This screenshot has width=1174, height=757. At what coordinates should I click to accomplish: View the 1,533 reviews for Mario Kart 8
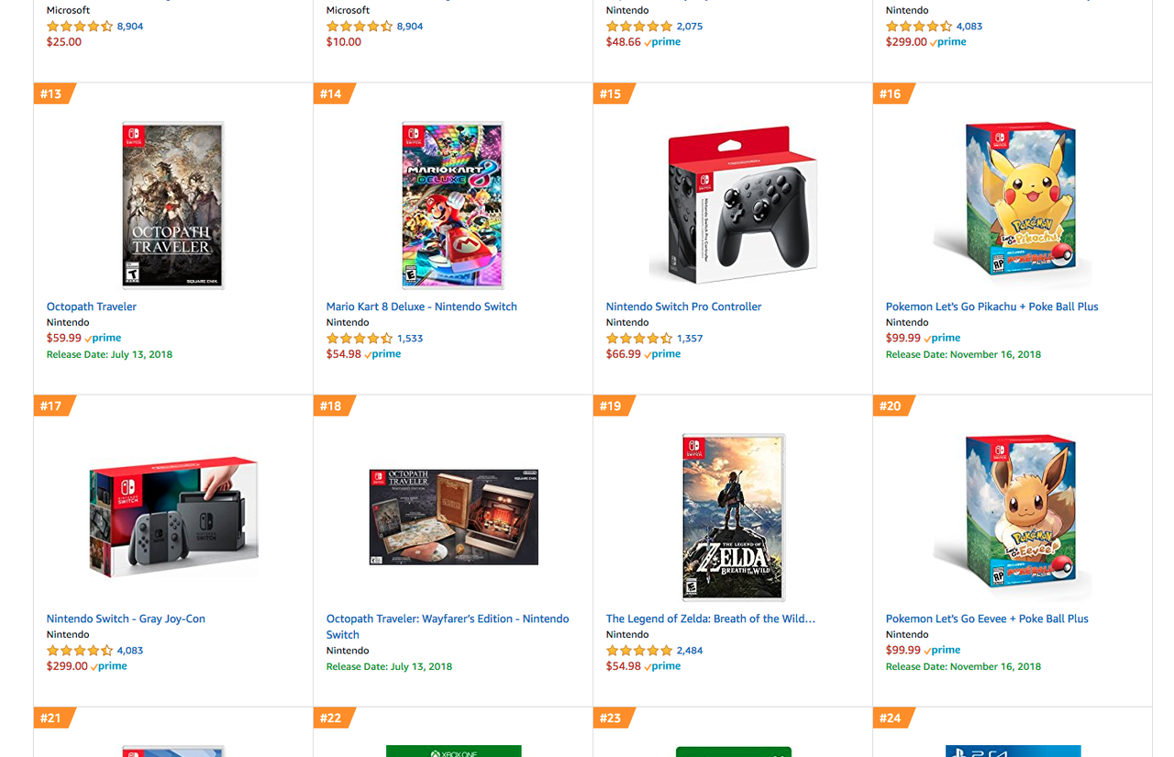[x=410, y=339]
